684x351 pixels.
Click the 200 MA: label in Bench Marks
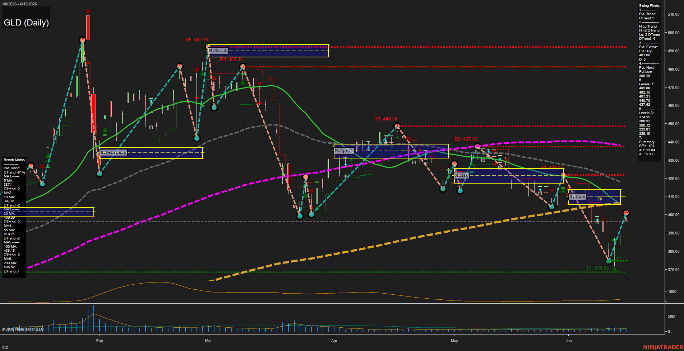(10, 263)
